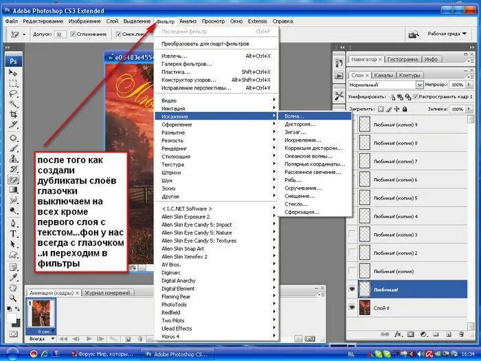The image size is (481, 361).
Task: Select the Crop tool
Action: tap(13, 114)
